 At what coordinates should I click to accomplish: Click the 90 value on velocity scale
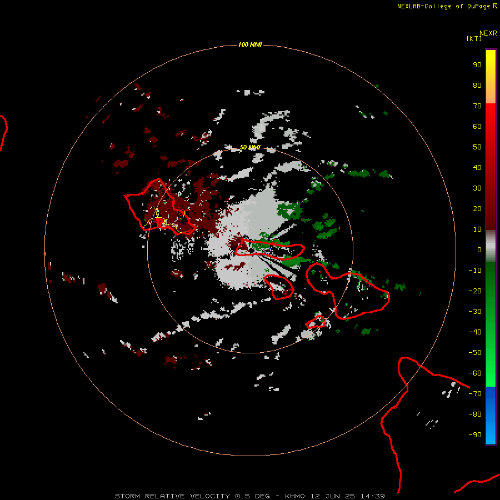477,65
